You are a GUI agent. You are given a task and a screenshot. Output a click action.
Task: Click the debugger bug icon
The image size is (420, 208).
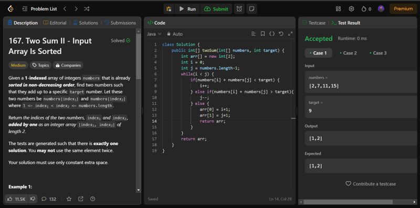pos(169,9)
